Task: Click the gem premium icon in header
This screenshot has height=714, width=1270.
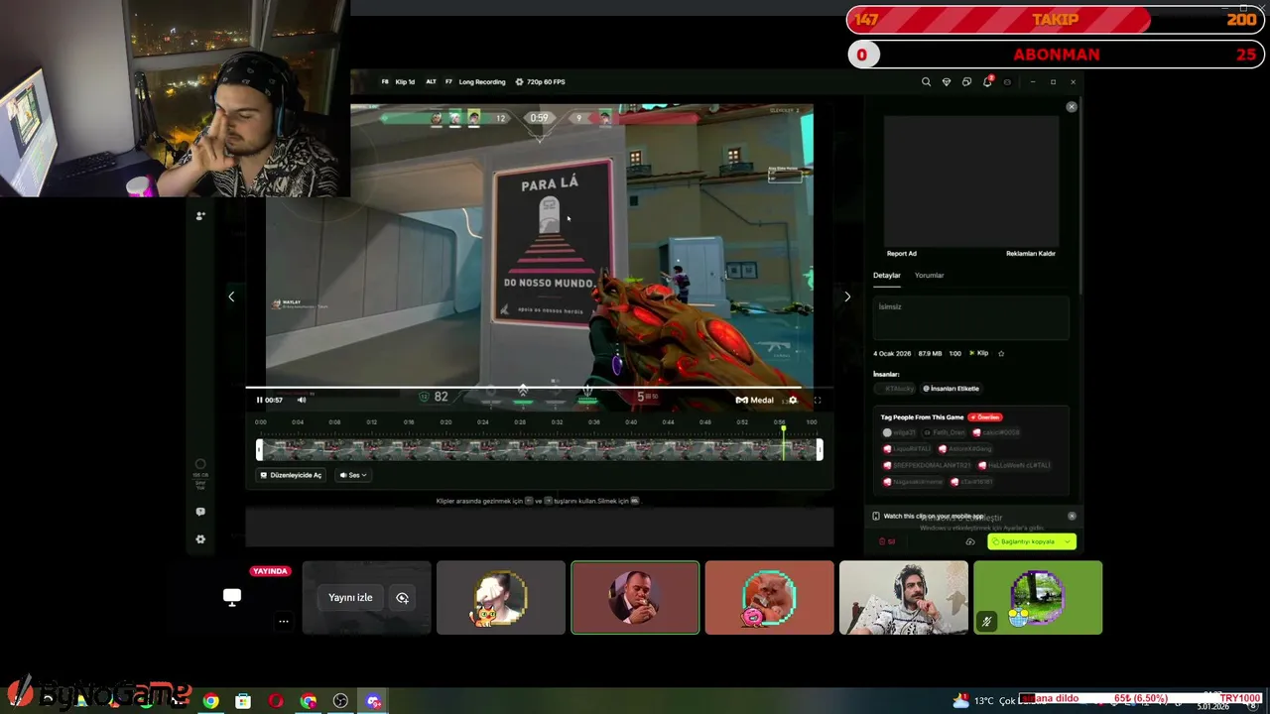Action: coord(946,82)
